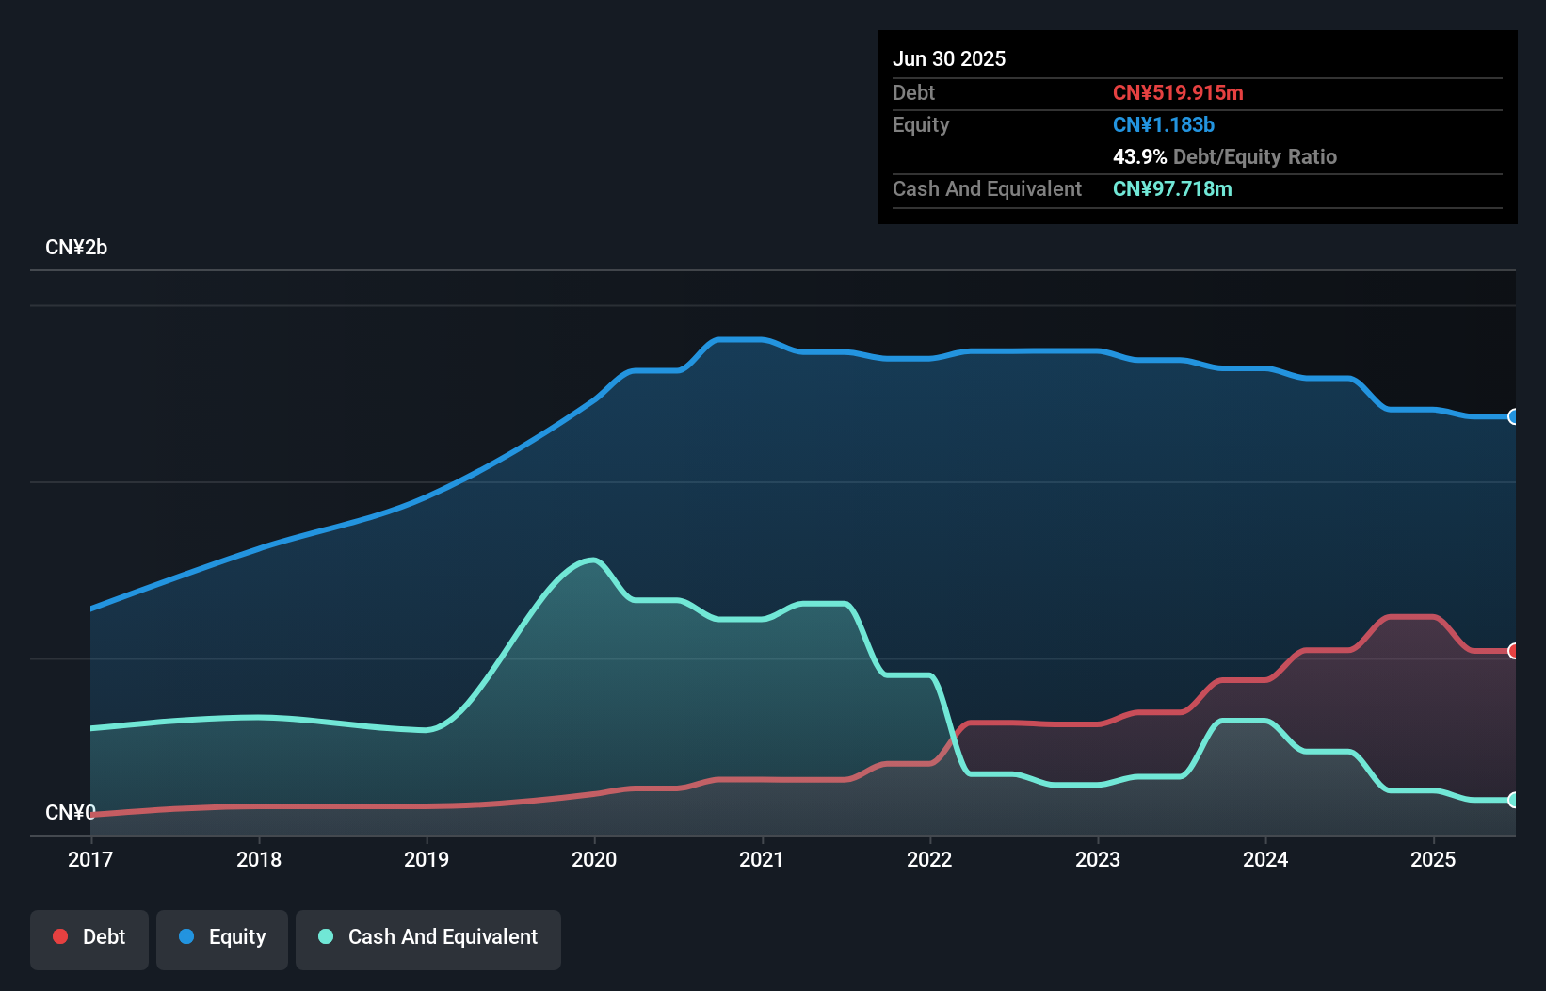
Task: Click the red Debt legend dot
Action: pyautogui.click(x=58, y=936)
